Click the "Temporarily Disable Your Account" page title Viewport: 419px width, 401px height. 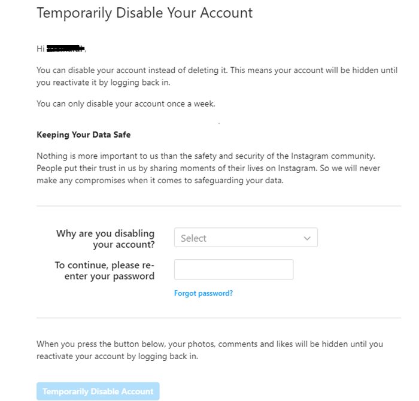pos(145,13)
